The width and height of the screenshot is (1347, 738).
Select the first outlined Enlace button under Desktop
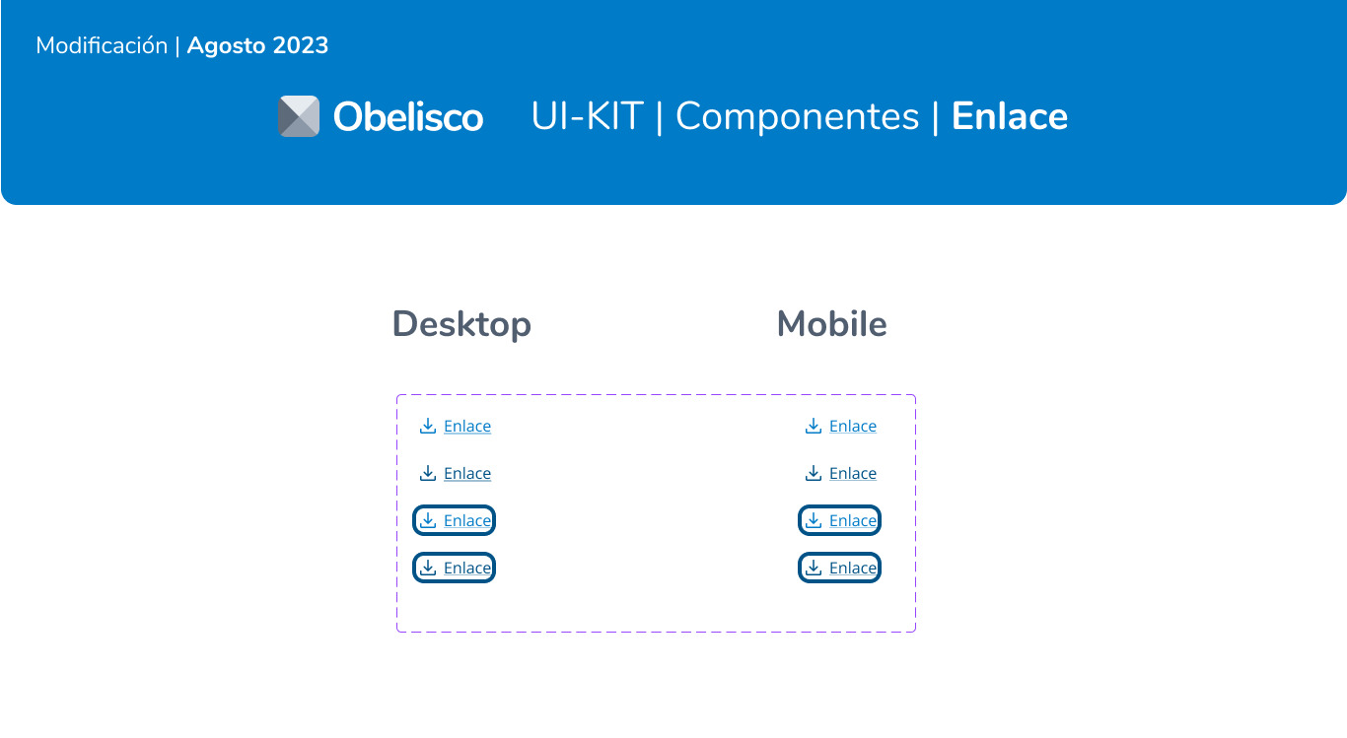(454, 520)
